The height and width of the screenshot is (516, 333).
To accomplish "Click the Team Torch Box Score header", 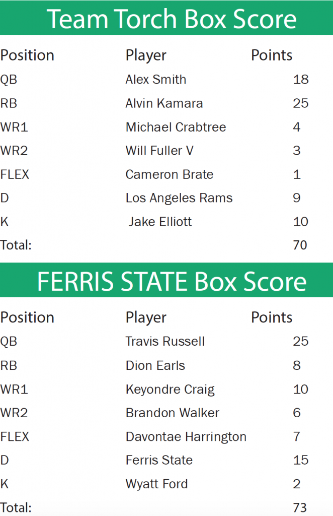I will [x=172, y=19].
